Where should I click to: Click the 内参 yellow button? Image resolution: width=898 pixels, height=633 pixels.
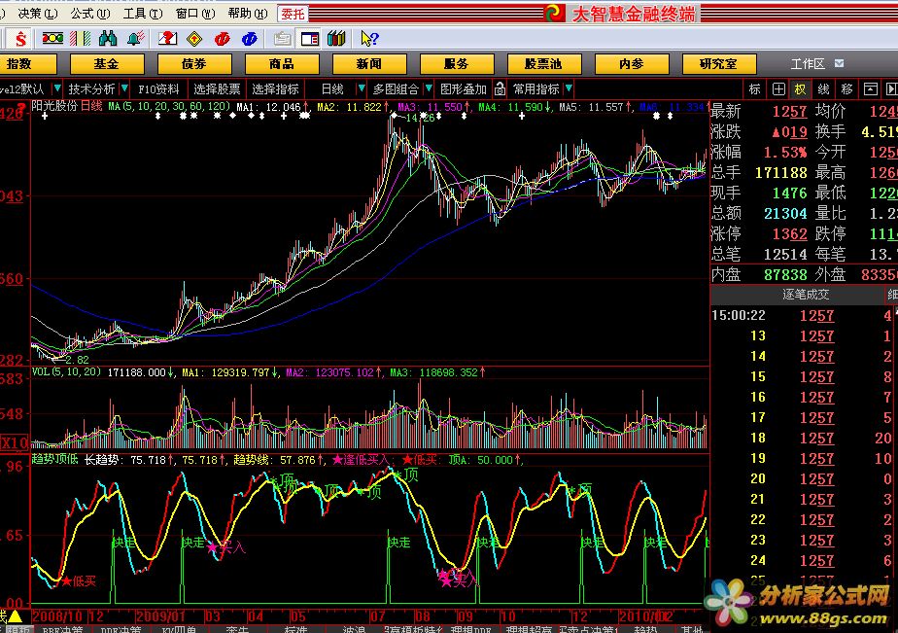coord(632,63)
